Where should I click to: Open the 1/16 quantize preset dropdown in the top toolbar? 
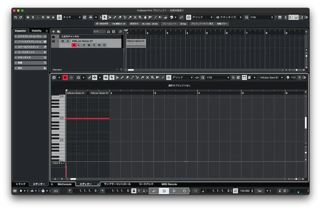[261, 17]
